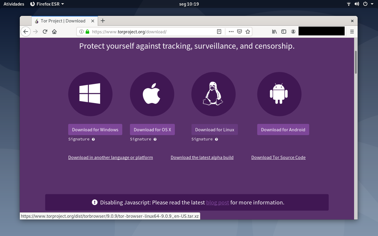
Task: Click the page vertical scrollbar thumb
Action: (356, 62)
